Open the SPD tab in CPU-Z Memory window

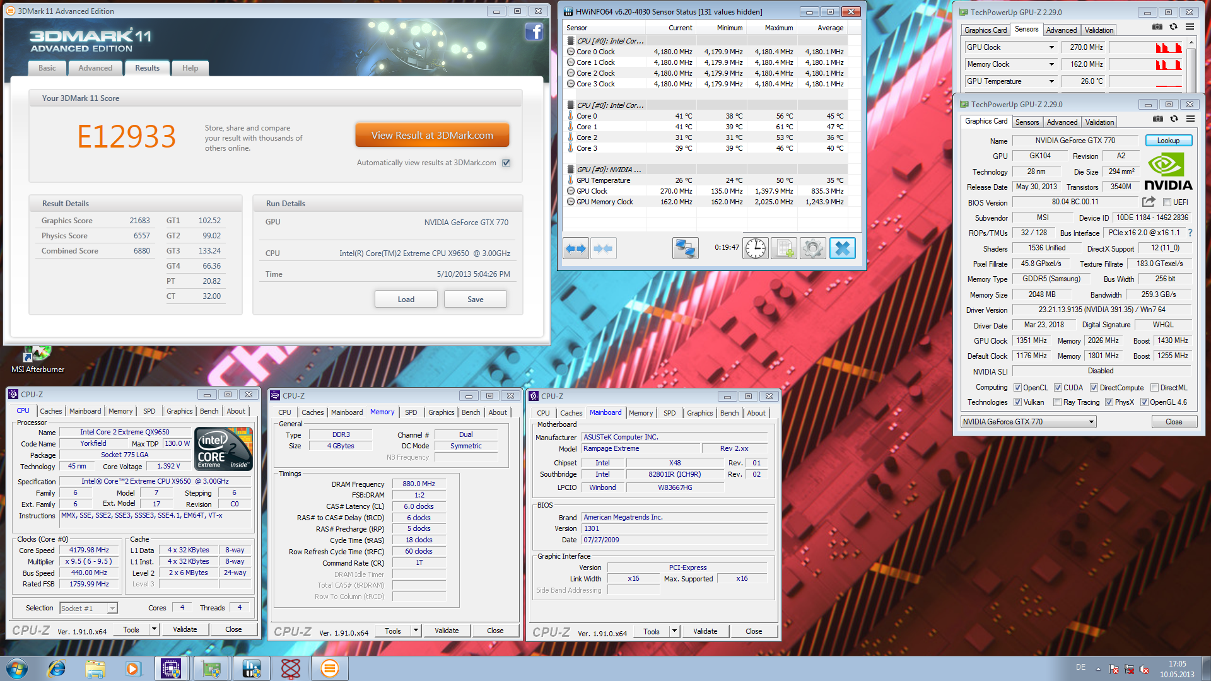(x=411, y=412)
